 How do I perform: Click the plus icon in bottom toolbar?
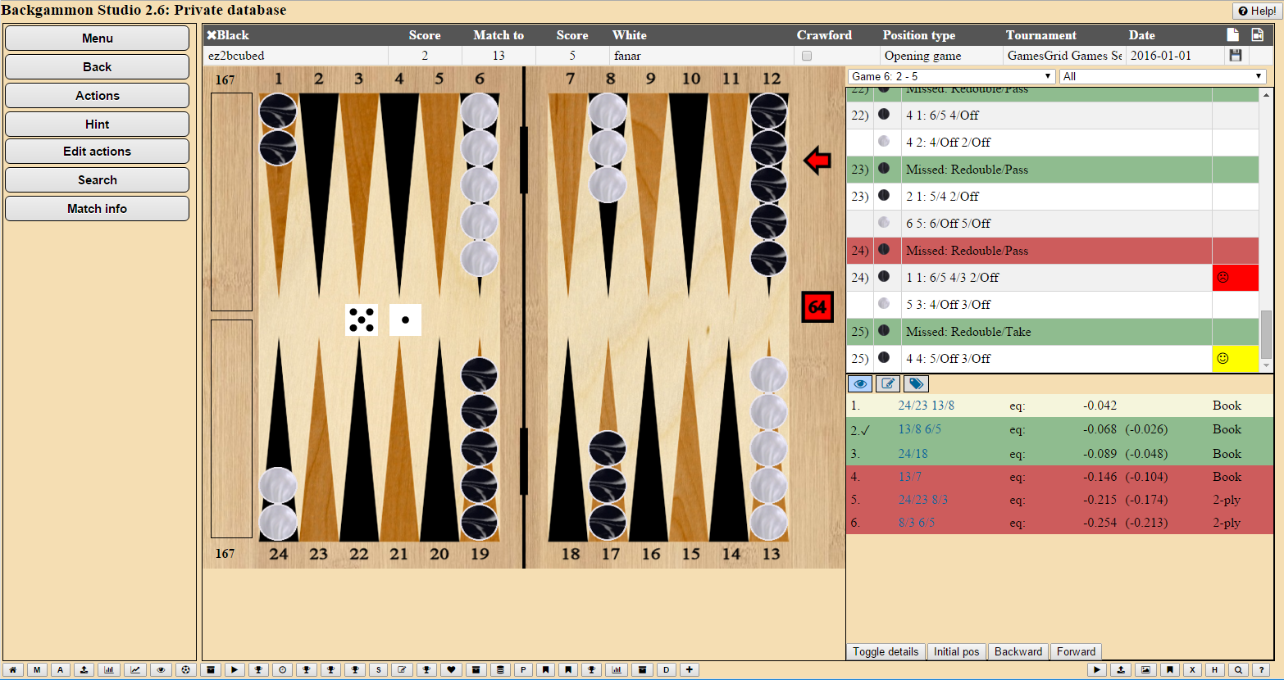[690, 670]
